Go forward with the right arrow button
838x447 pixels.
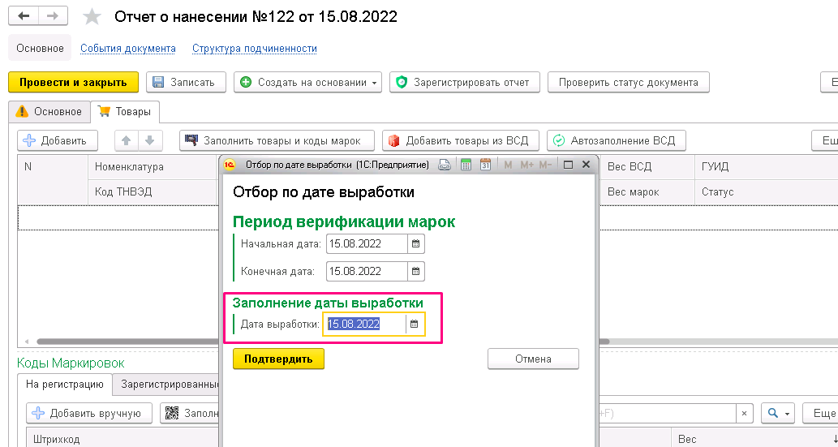(53, 16)
